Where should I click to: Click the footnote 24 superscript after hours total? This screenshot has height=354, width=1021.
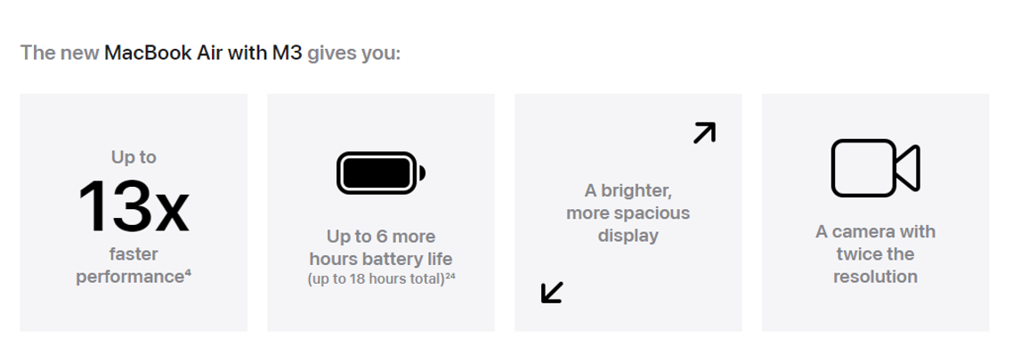pos(450,275)
